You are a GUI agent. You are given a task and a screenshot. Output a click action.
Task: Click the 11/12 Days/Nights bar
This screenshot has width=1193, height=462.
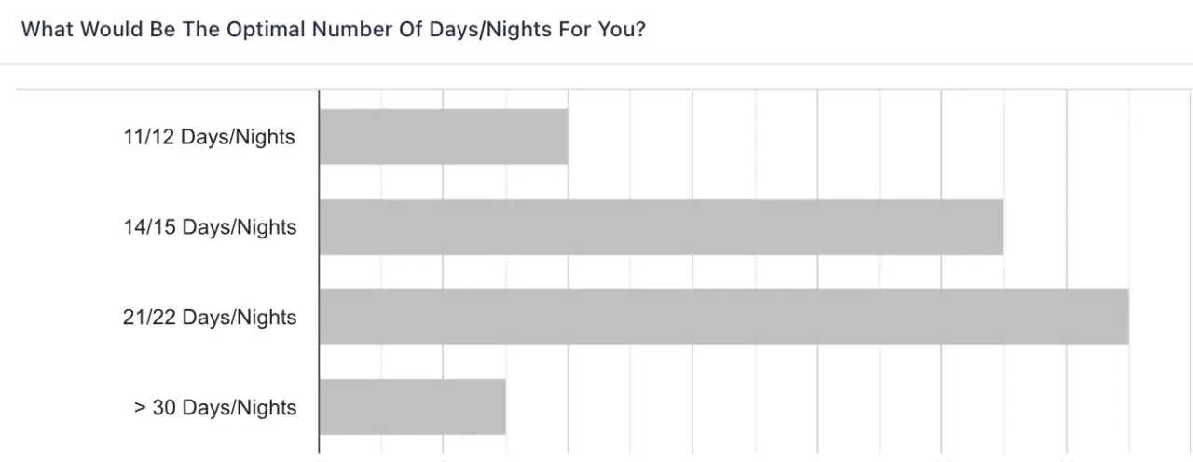(x=444, y=137)
